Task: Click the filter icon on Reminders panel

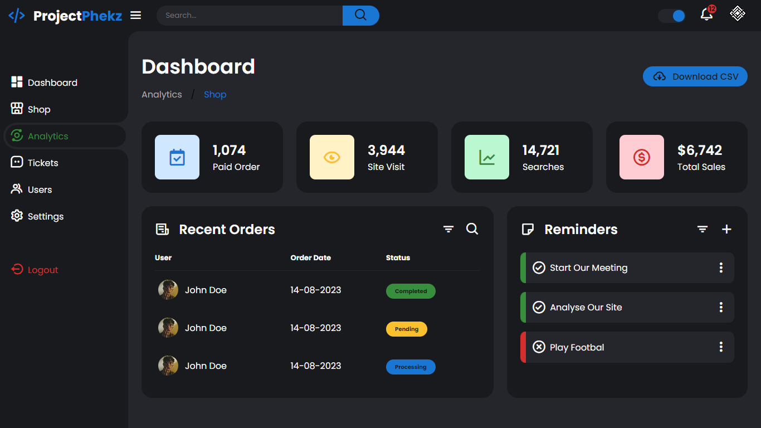Action: pos(703,229)
